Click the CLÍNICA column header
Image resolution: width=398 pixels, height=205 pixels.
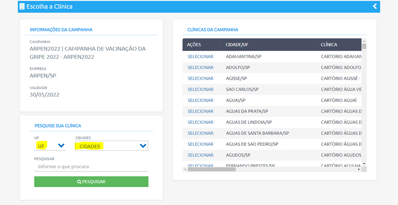click(329, 45)
